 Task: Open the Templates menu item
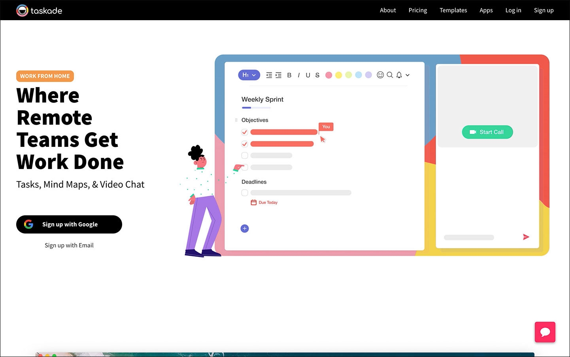coord(453,10)
